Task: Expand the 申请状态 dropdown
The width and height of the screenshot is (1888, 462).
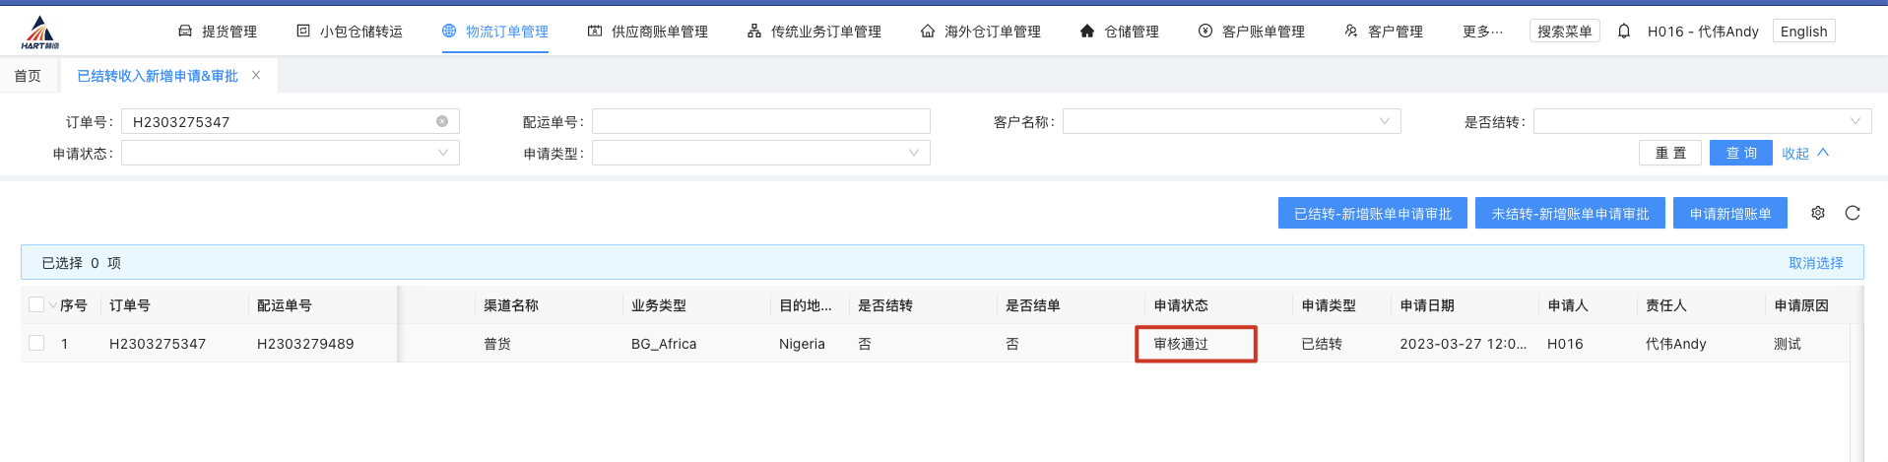Action: (290, 153)
